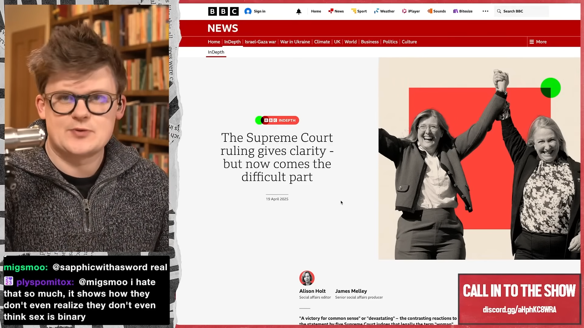Open the Sport section icon link

[x=359, y=11]
